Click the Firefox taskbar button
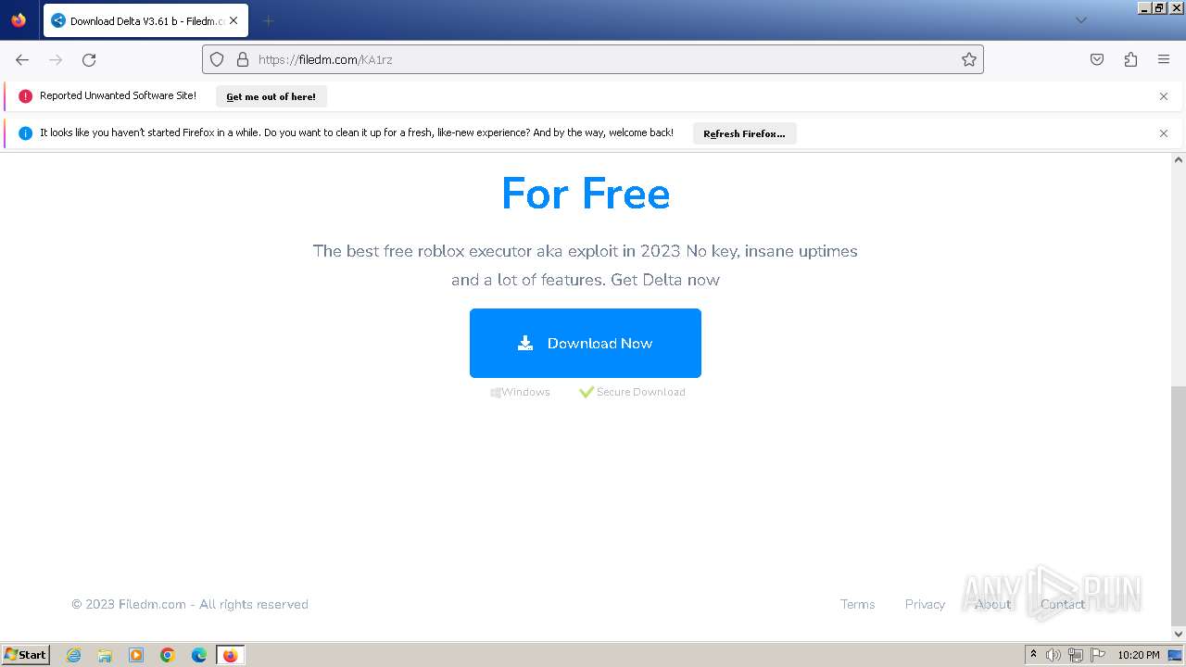The height and width of the screenshot is (667, 1186). (x=230, y=655)
